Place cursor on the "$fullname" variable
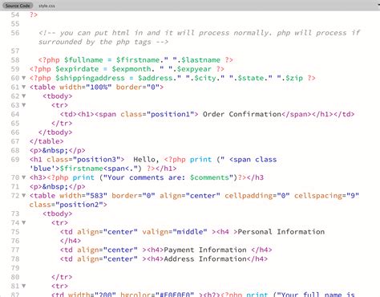 click(83, 60)
